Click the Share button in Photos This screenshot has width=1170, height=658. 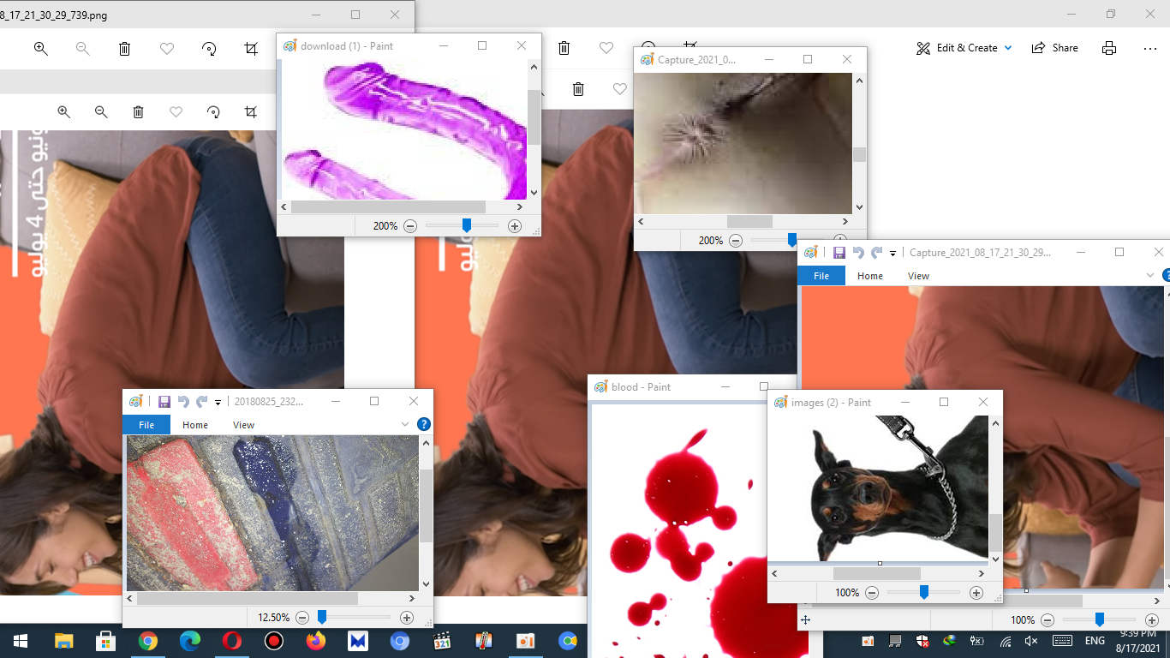pyautogui.click(x=1055, y=48)
